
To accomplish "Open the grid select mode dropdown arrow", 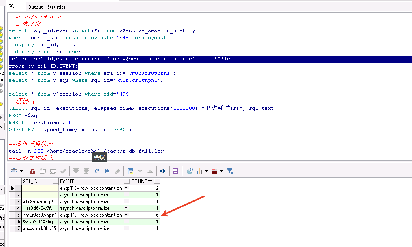I will [x=21, y=171].
